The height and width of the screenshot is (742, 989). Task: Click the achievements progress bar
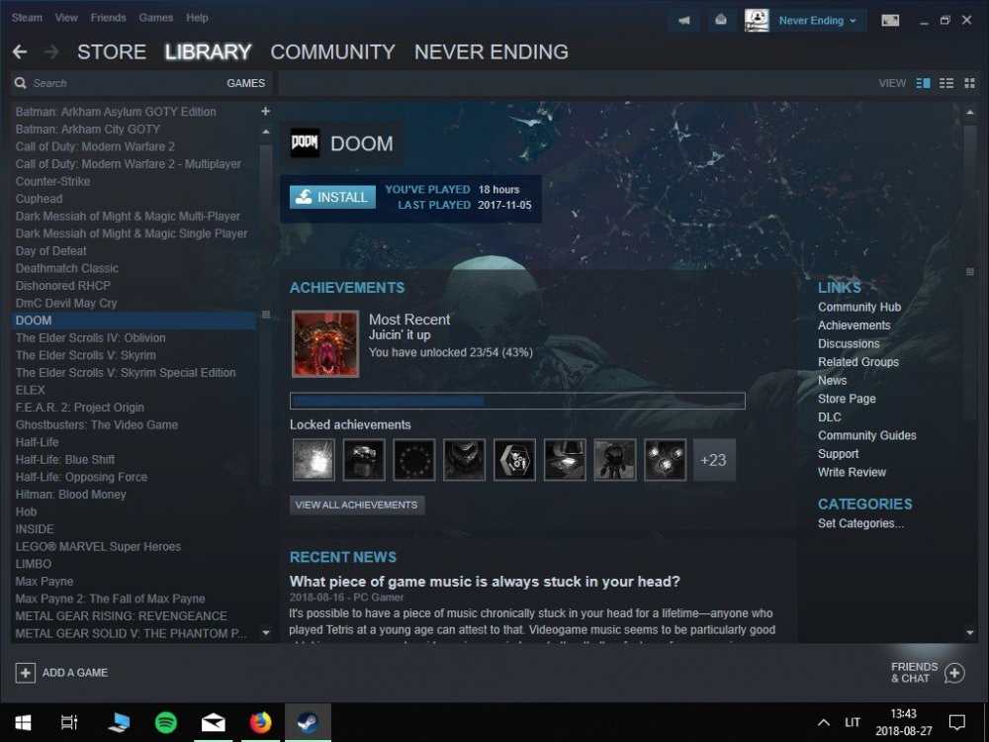pyautogui.click(x=517, y=401)
